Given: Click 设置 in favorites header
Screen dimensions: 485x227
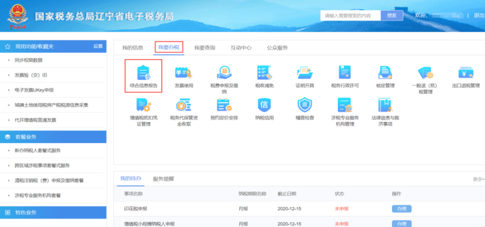Looking at the screenshot, I should pyautogui.click(x=98, y=46).
